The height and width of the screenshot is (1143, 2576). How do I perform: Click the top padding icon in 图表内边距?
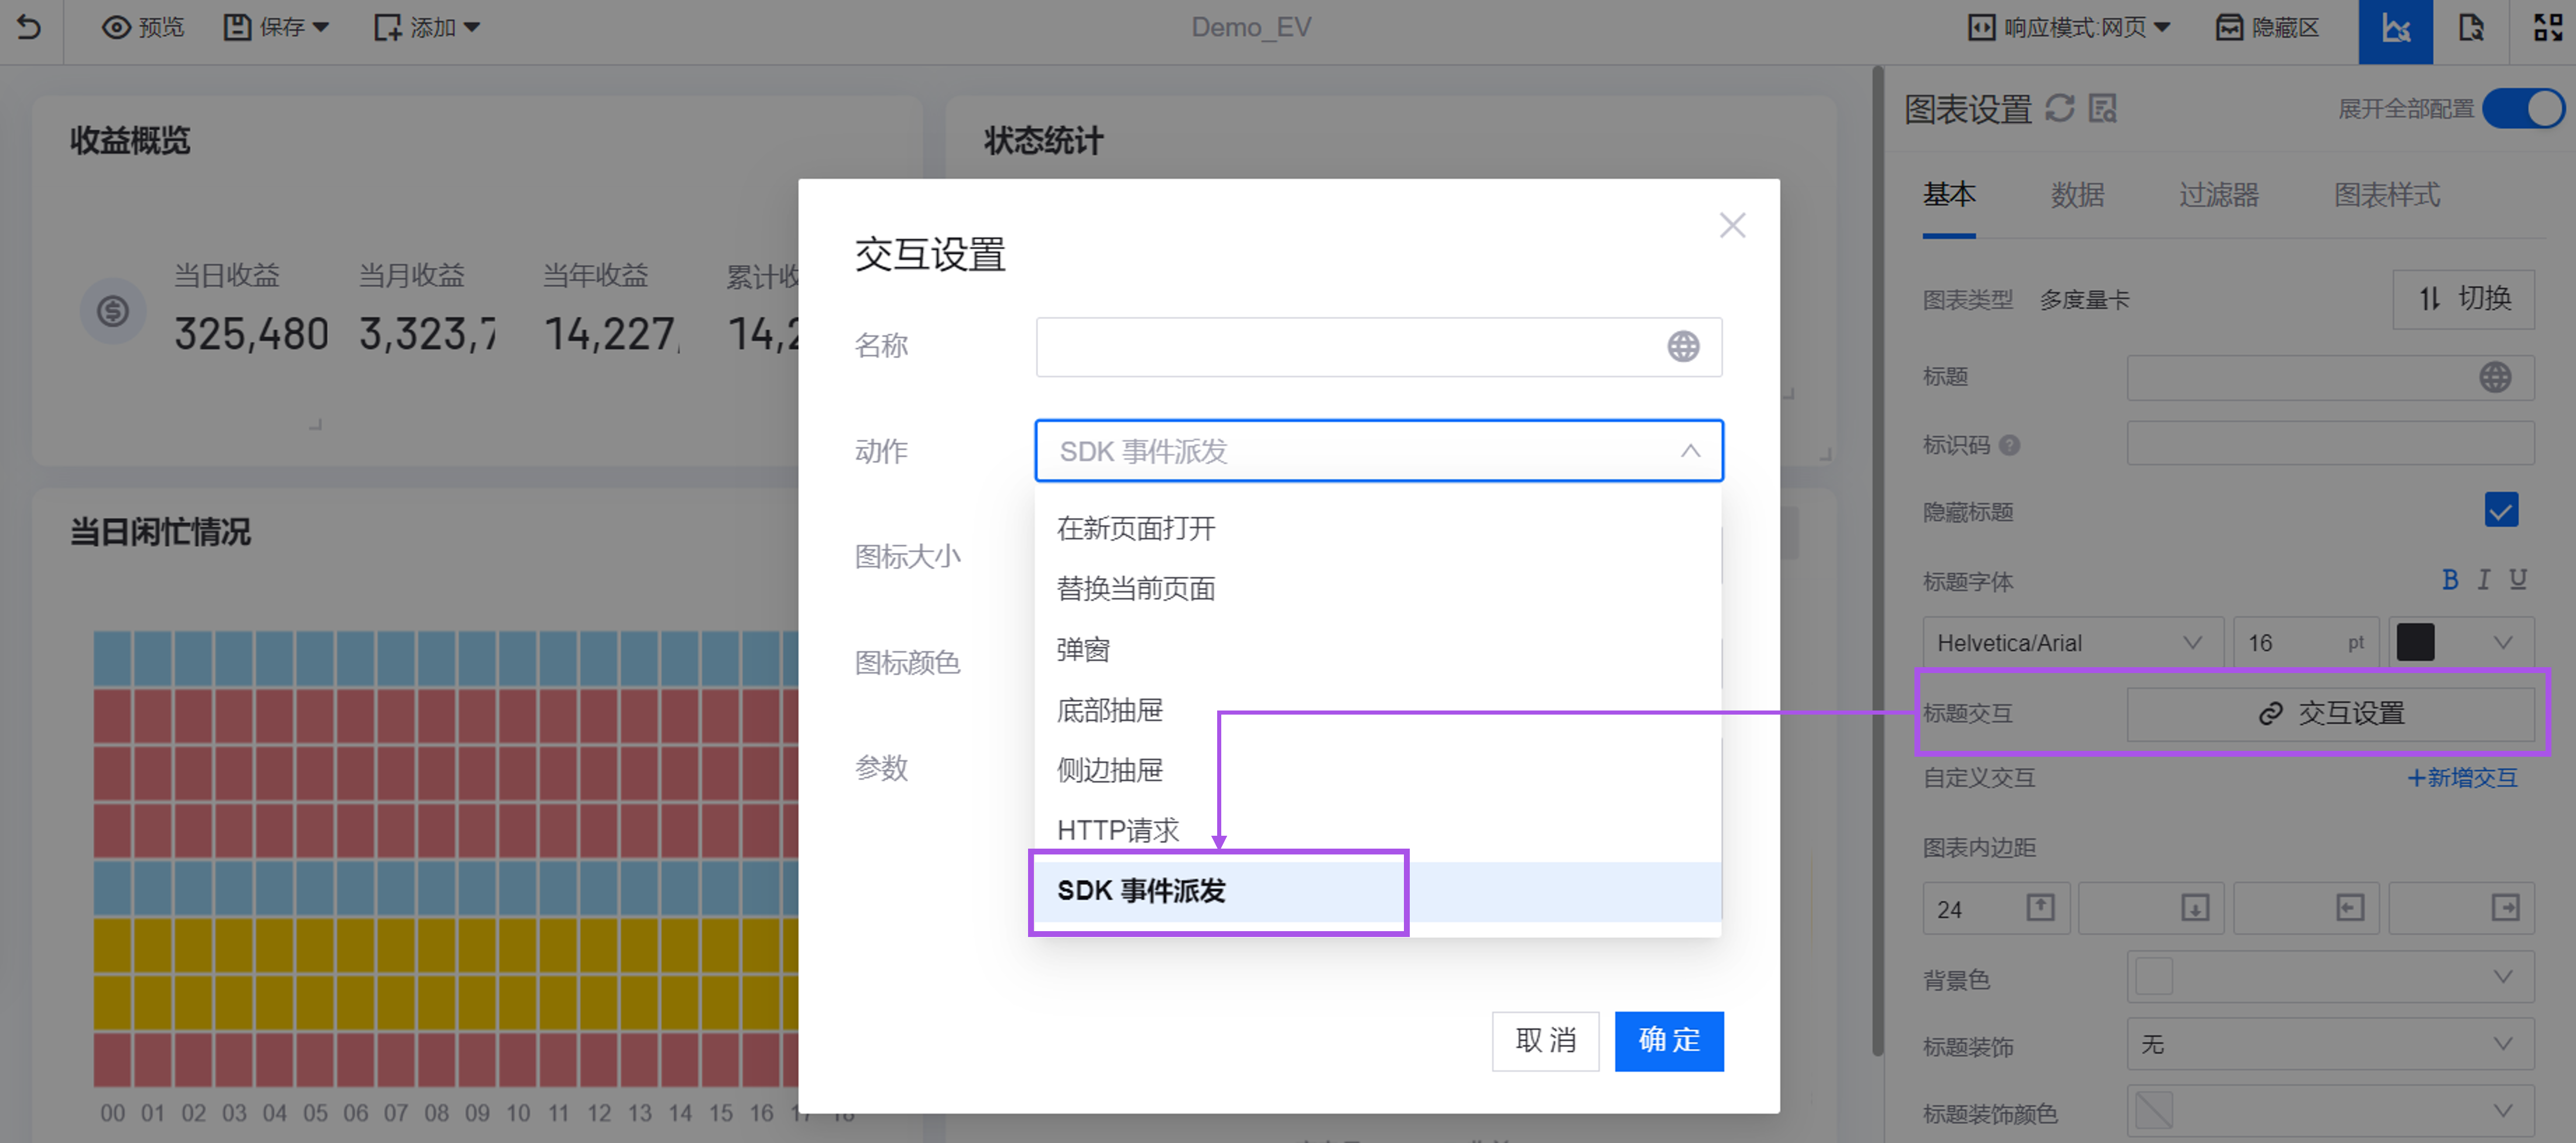[2040, 907]
